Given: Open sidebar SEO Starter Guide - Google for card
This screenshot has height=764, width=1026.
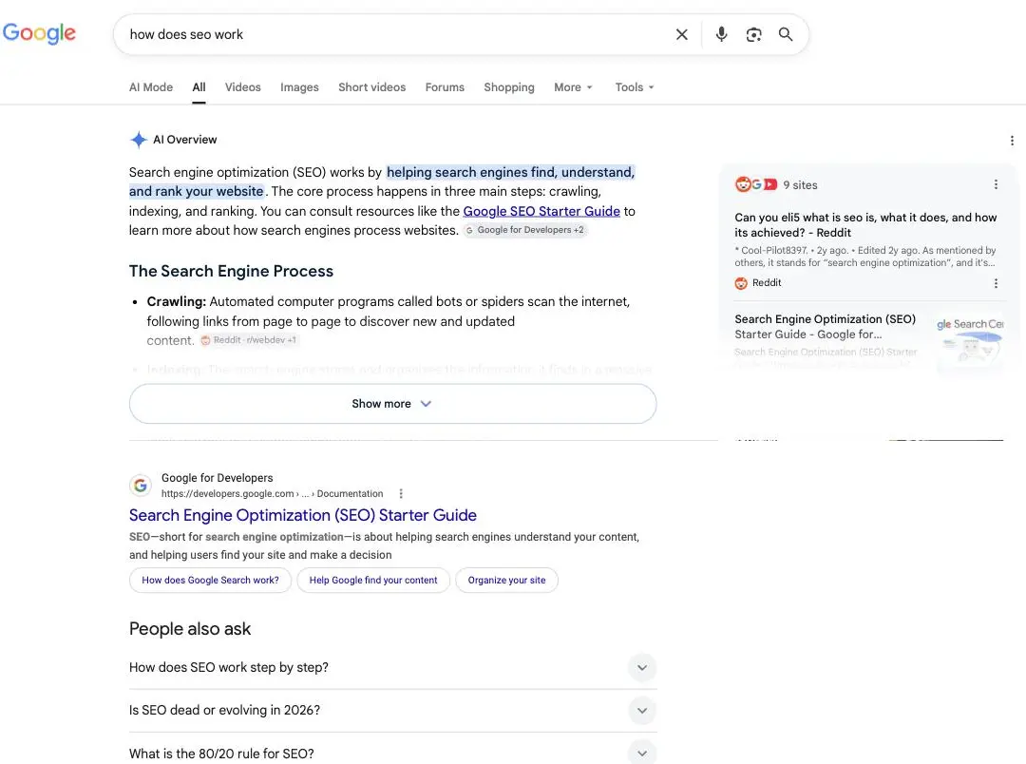Looking at the screenshot, I should (x=826, y=327).
